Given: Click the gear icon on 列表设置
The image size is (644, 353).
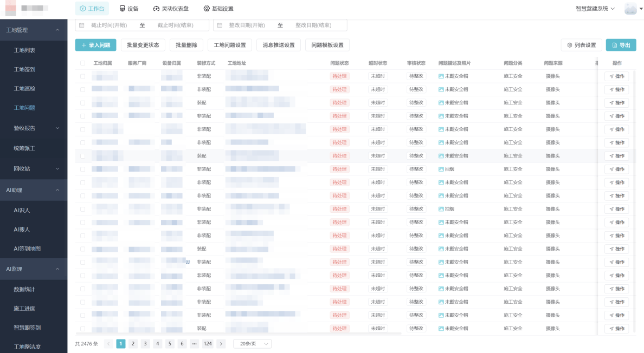Looking at the screenshot, I should click(570, 45).
